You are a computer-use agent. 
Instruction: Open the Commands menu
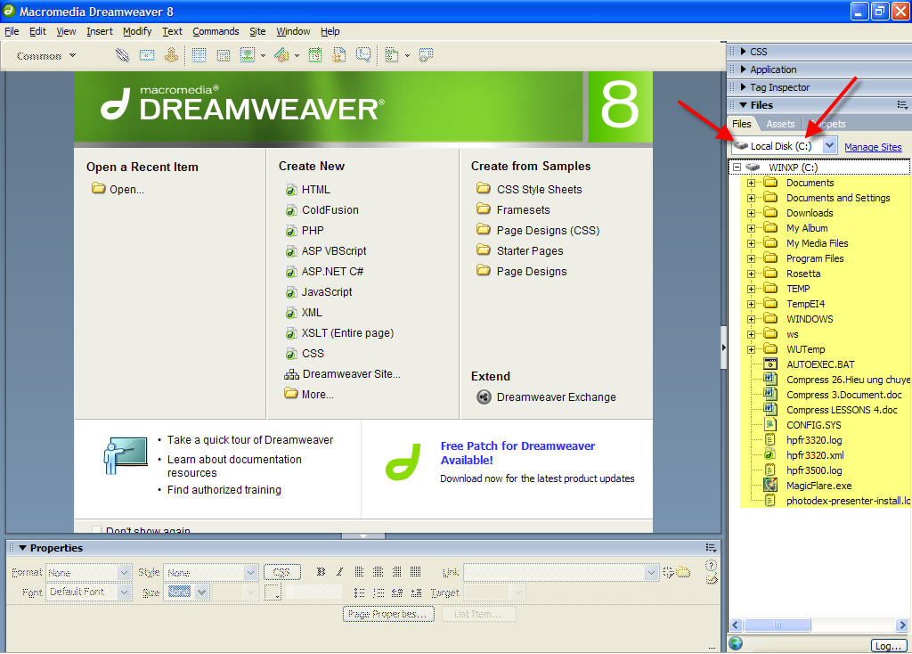click(216, 31)
